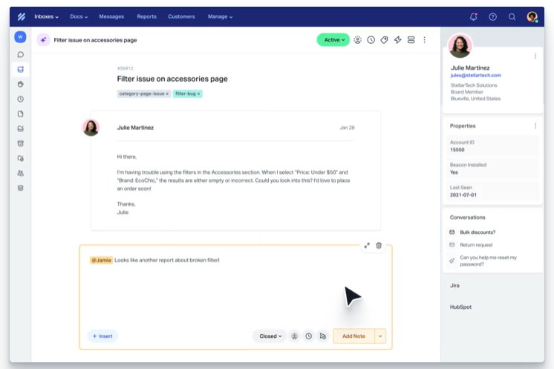
Task: Open the Bulk discounts? conversation
Action: point(478,232)
